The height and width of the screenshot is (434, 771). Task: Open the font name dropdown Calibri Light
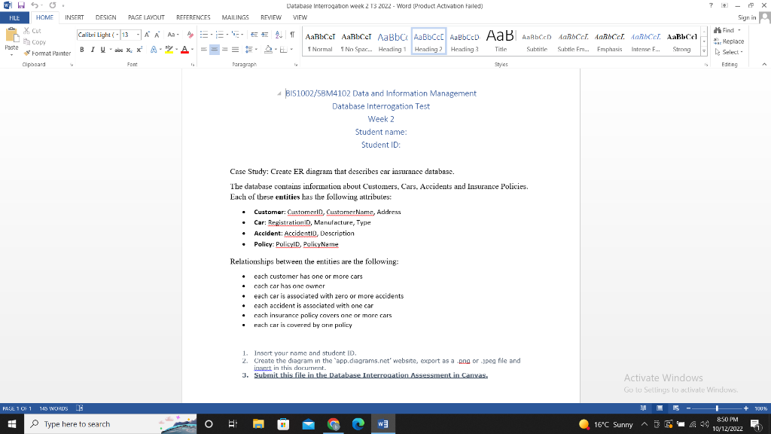click(117, 35)
